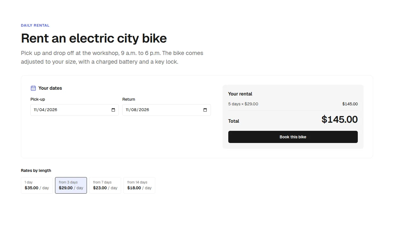Choose the from 14 days $18.00 rate
394x246 pixels.
pyautogui.click(x=139, y=185)
